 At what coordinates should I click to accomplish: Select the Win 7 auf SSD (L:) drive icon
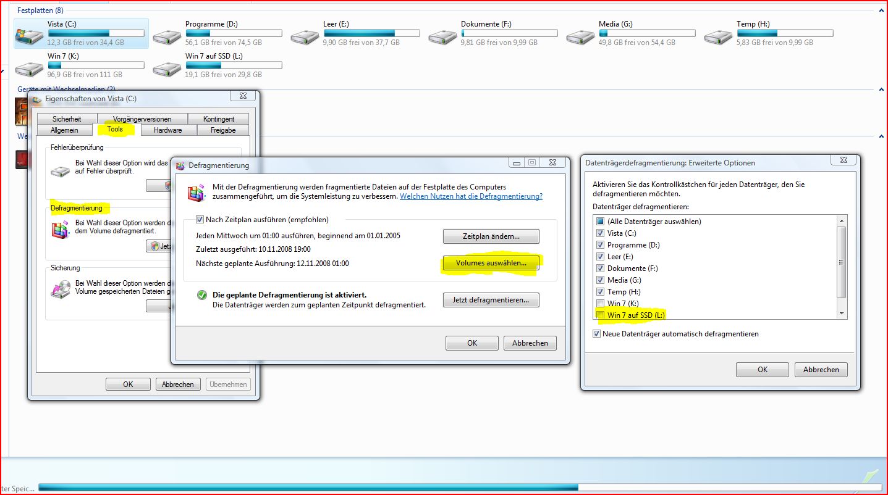pyautogui.click(x=167, y=68)
